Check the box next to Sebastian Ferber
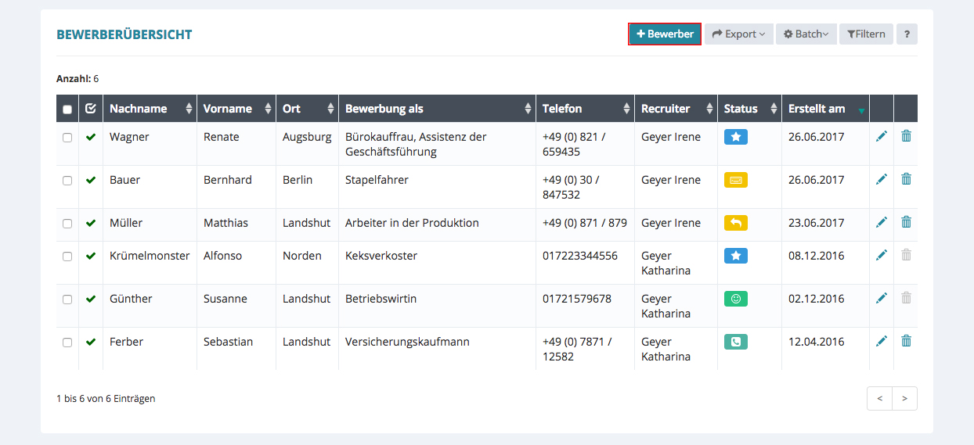 (67, 343)
